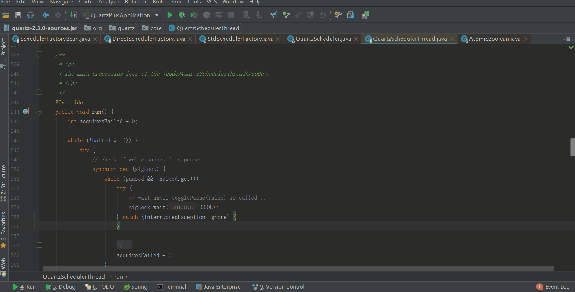Click the Revert undo arrow icon
This screenshot has height=292, width=575.
[323, 15]
